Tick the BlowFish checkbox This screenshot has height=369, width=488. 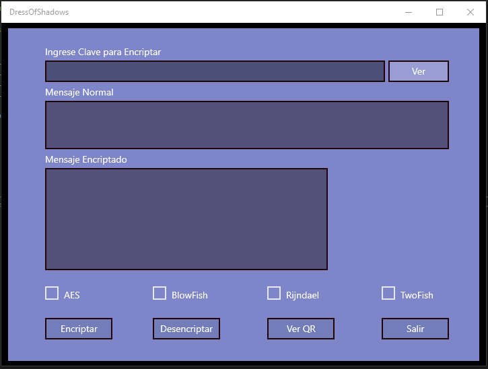click(160, 293)
